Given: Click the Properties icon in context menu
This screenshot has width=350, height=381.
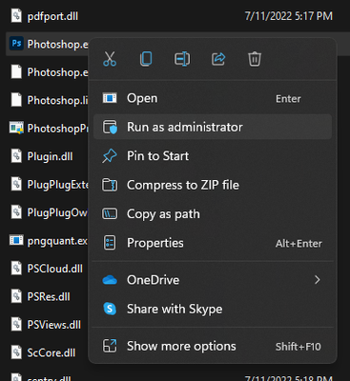Looking at the screenshot, I should 110,243.
